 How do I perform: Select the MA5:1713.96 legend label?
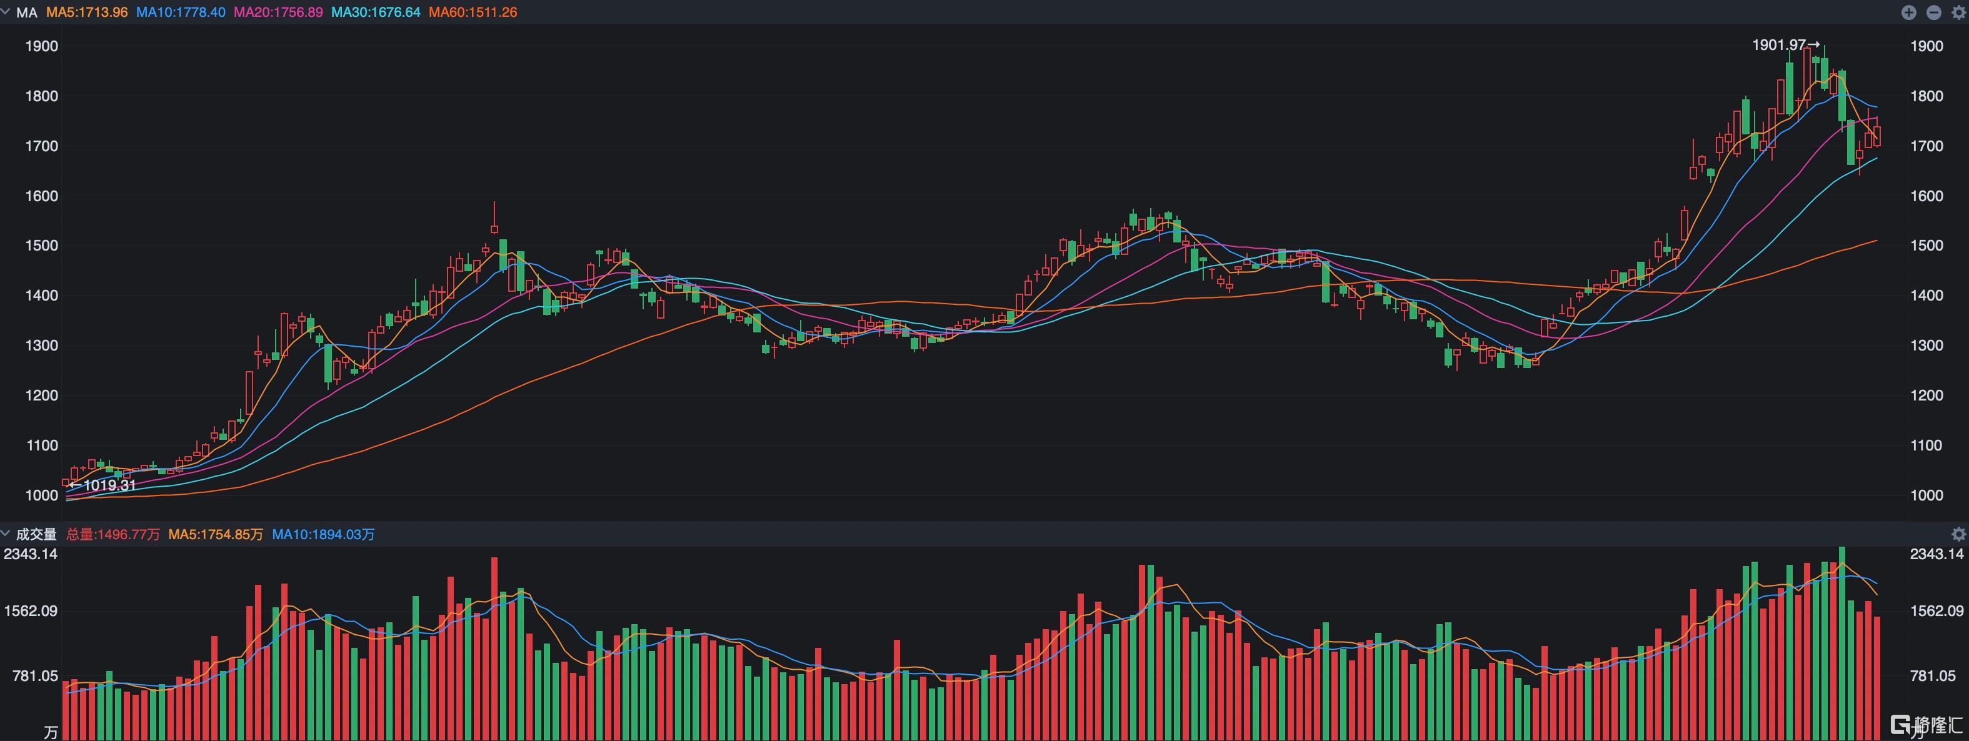pos(87,12)
